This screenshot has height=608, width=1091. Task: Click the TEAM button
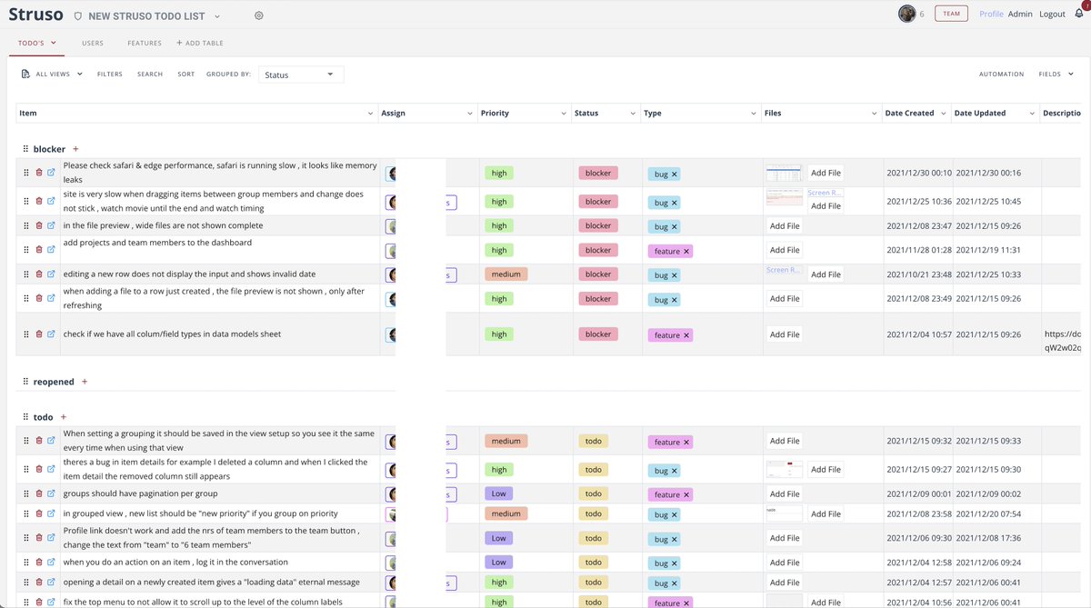pyautogui.click(x=951, y=14)
